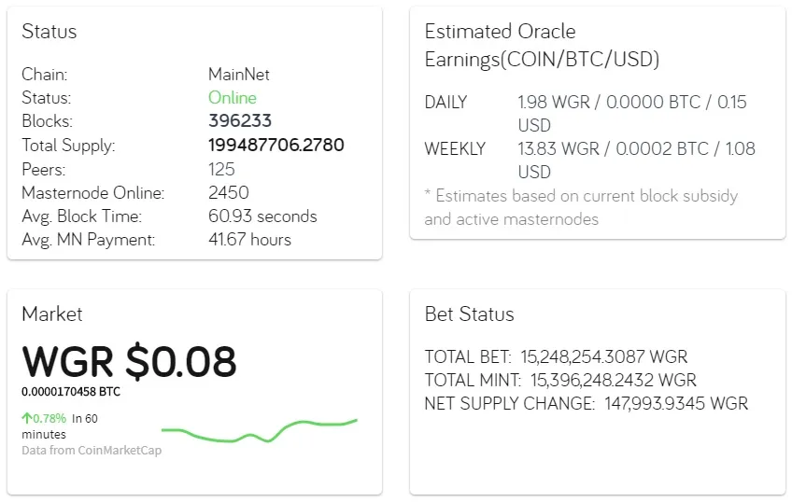This screenshot has width=792, height=502.
Task: Select the WGR $0.08 market price
Action: pyautogui.click(x=129, y=361)
